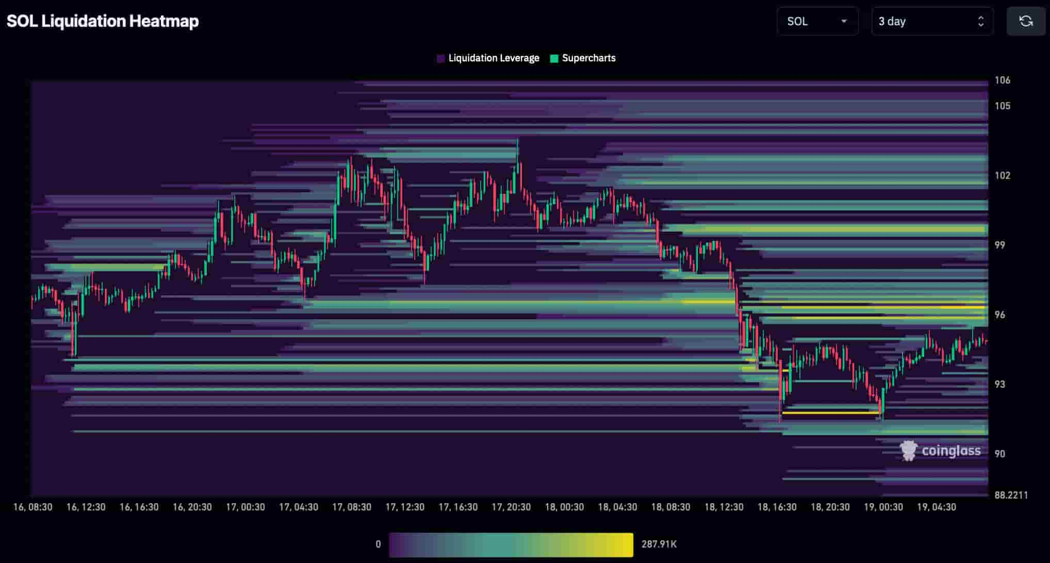Click the SOL Liquidation Heatmap title

pyautogui.click(x=103, y=21)
